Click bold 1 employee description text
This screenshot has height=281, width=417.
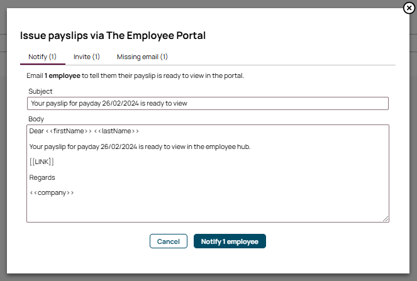(x=62, y=76)
